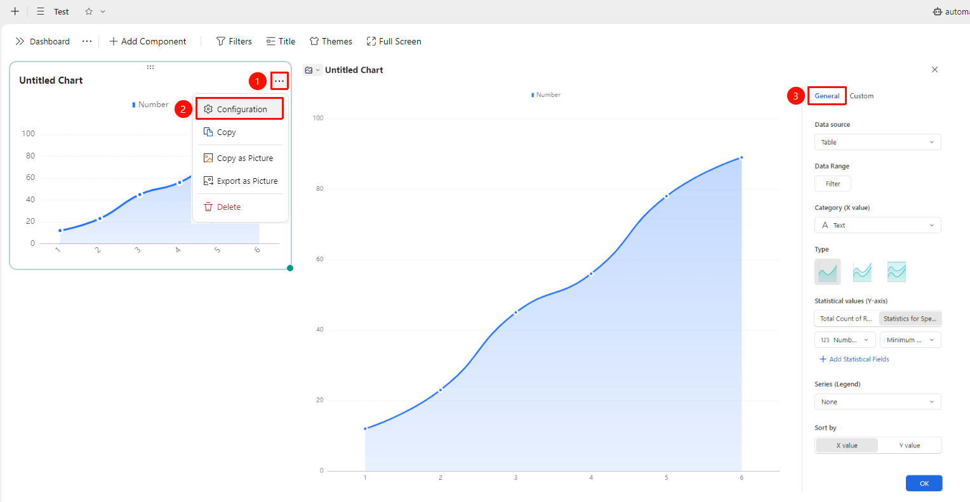Screen dimensions: 970x502
Task: Open the three-dot menu on the chart card
Action: coord(279,81)
